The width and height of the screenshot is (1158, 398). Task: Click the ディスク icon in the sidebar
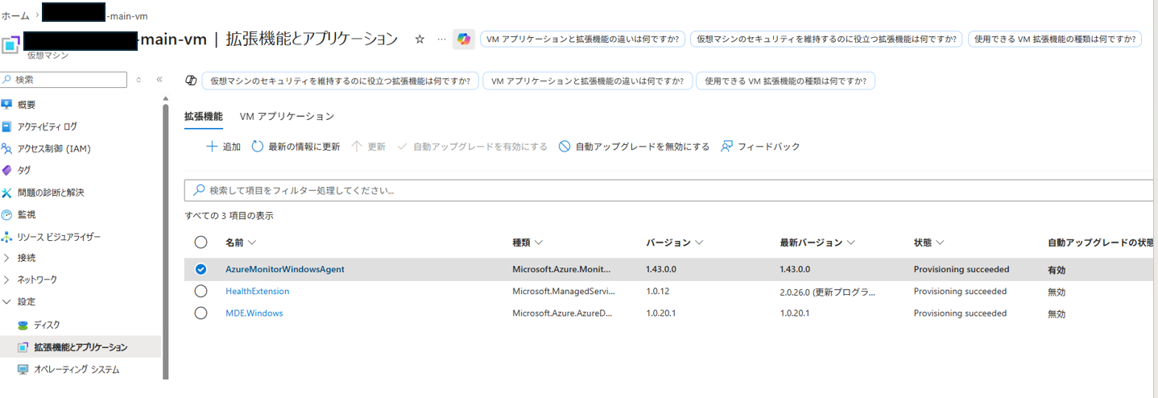[23, 325]
